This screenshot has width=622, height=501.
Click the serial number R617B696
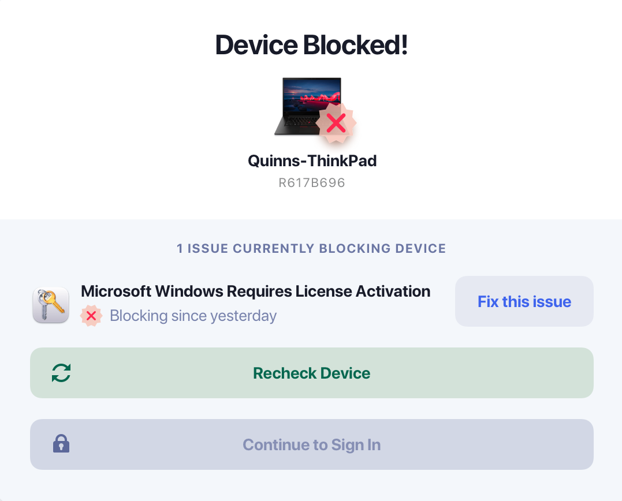311,182
